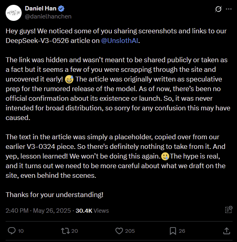This screenshot has width=237, height=242.
Task: View the 30.4K Views count
Action: 92,211
